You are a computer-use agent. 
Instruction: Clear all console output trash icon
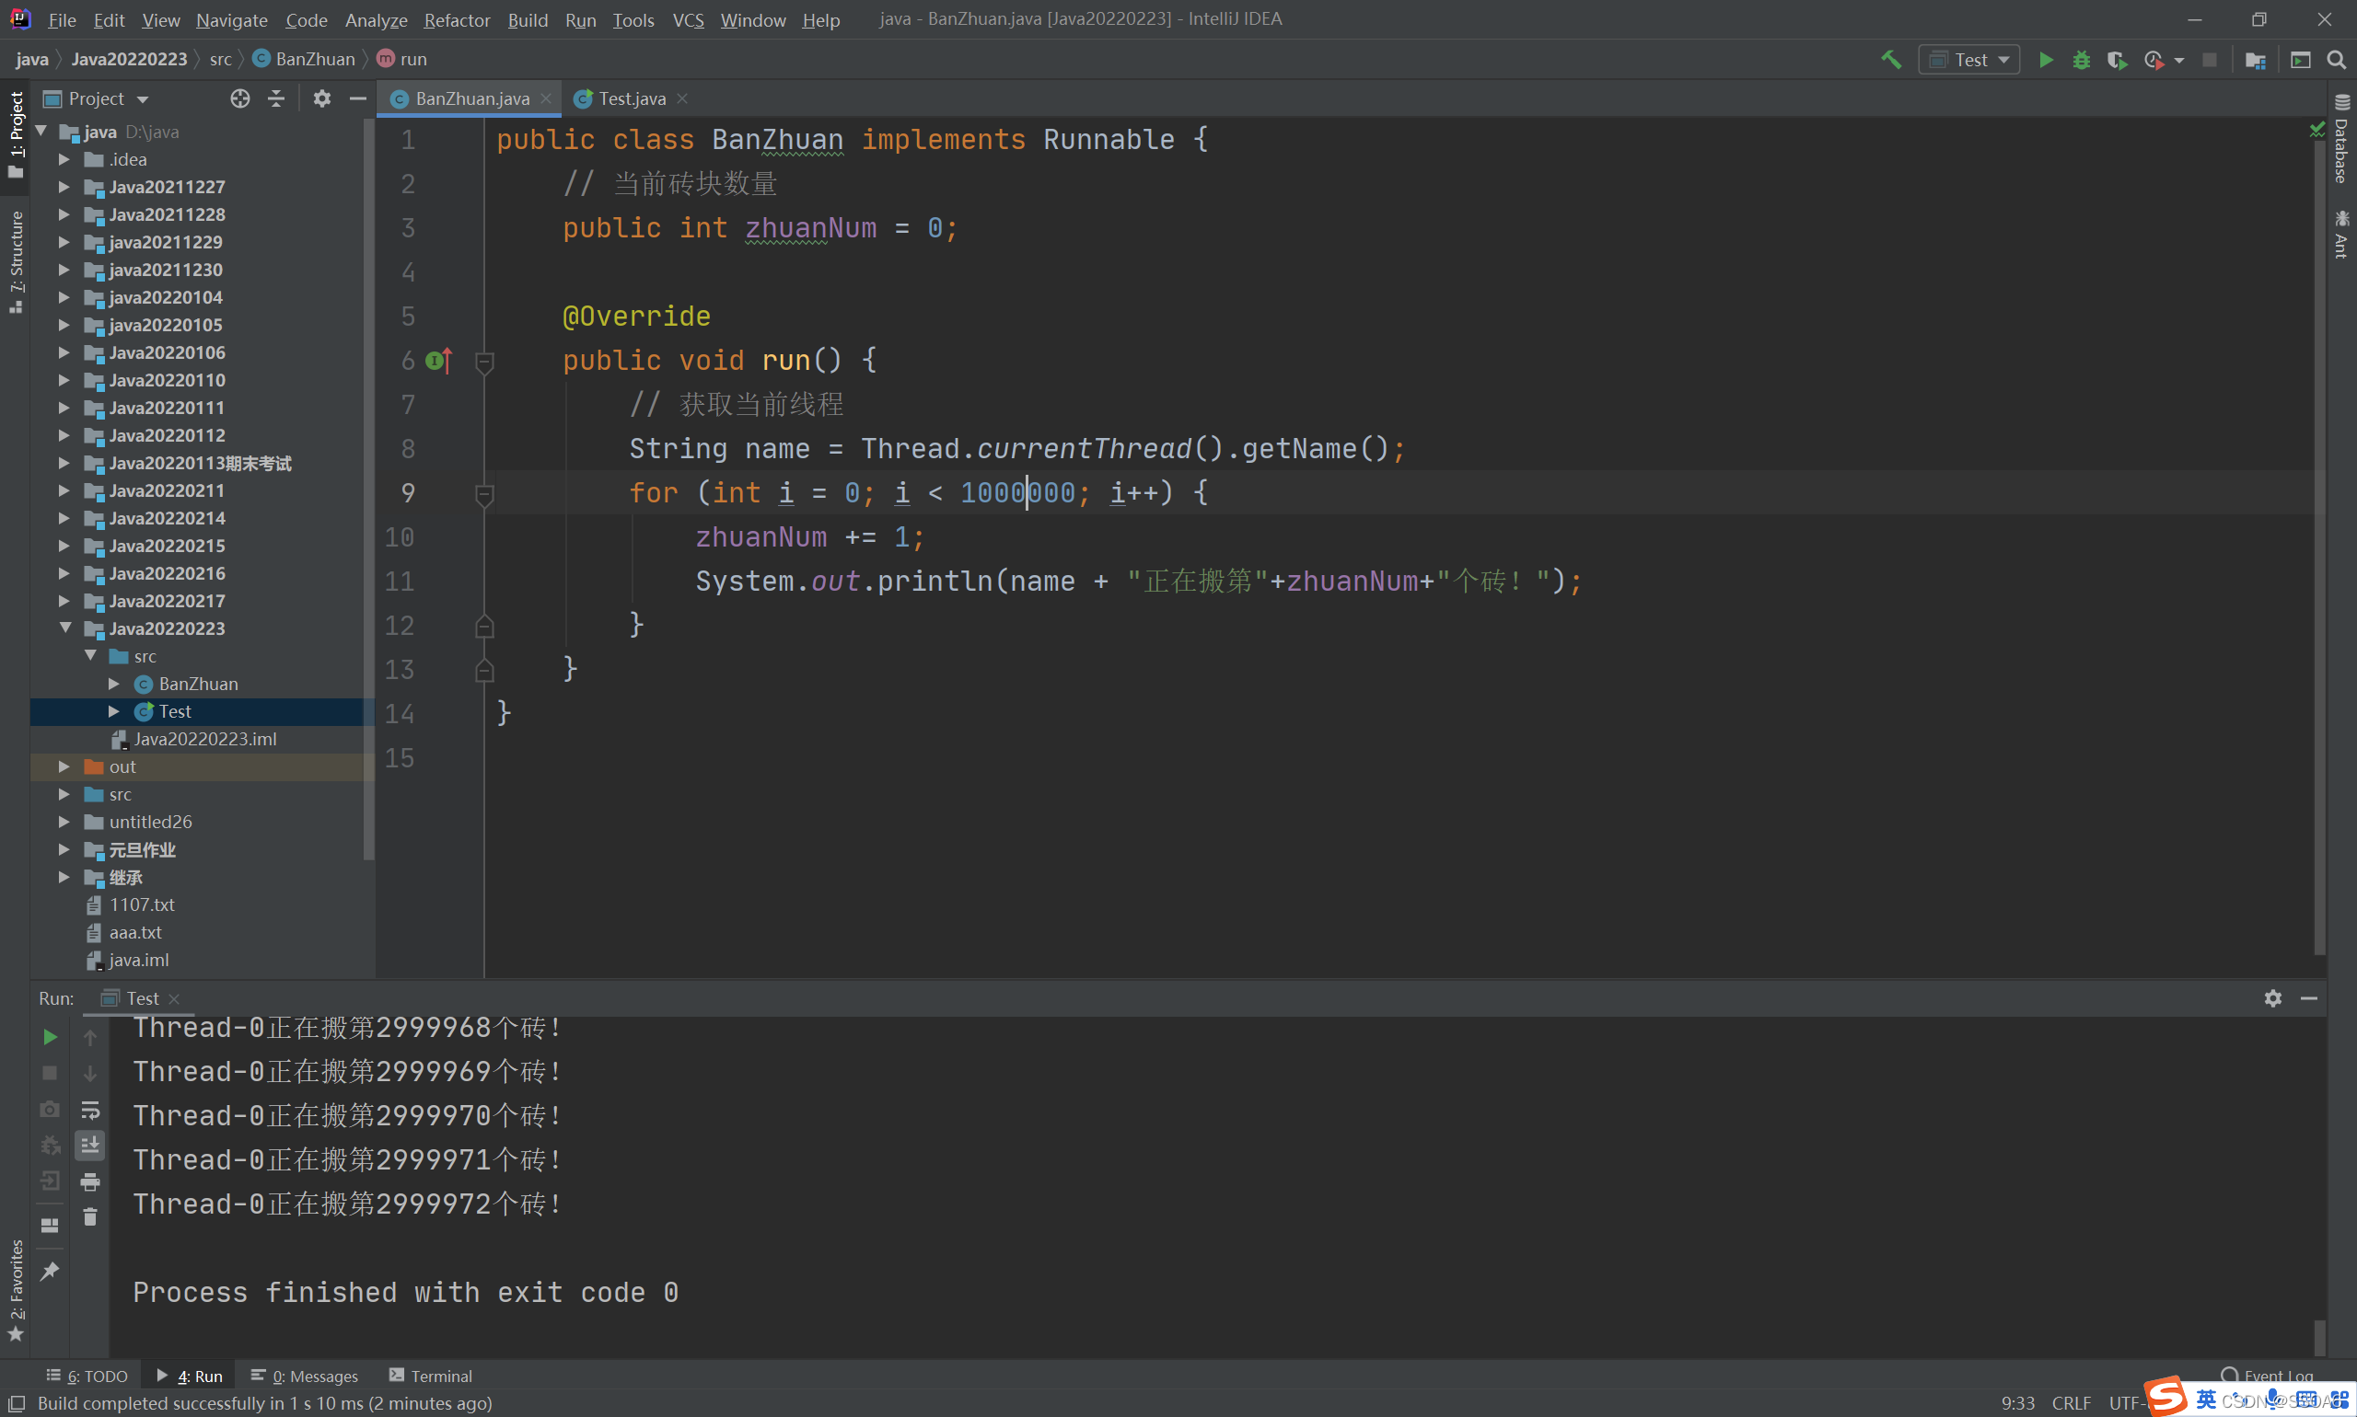[90, 1217]
